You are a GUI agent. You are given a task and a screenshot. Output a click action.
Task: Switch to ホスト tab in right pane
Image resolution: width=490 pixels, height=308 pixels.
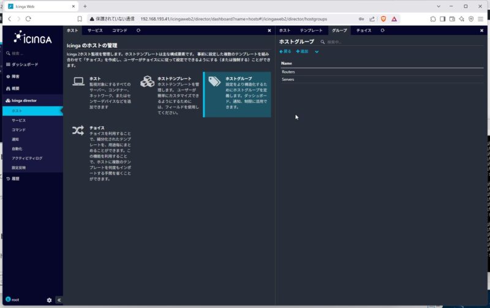[x=285, y=30]
